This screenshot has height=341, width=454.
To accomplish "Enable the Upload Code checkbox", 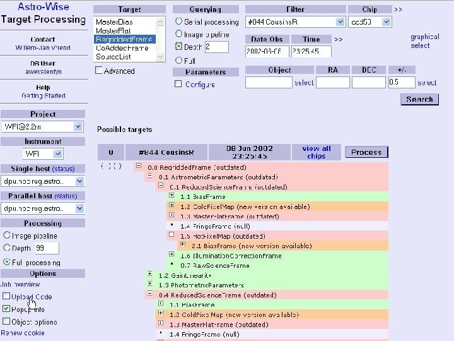I will [6, 296].
